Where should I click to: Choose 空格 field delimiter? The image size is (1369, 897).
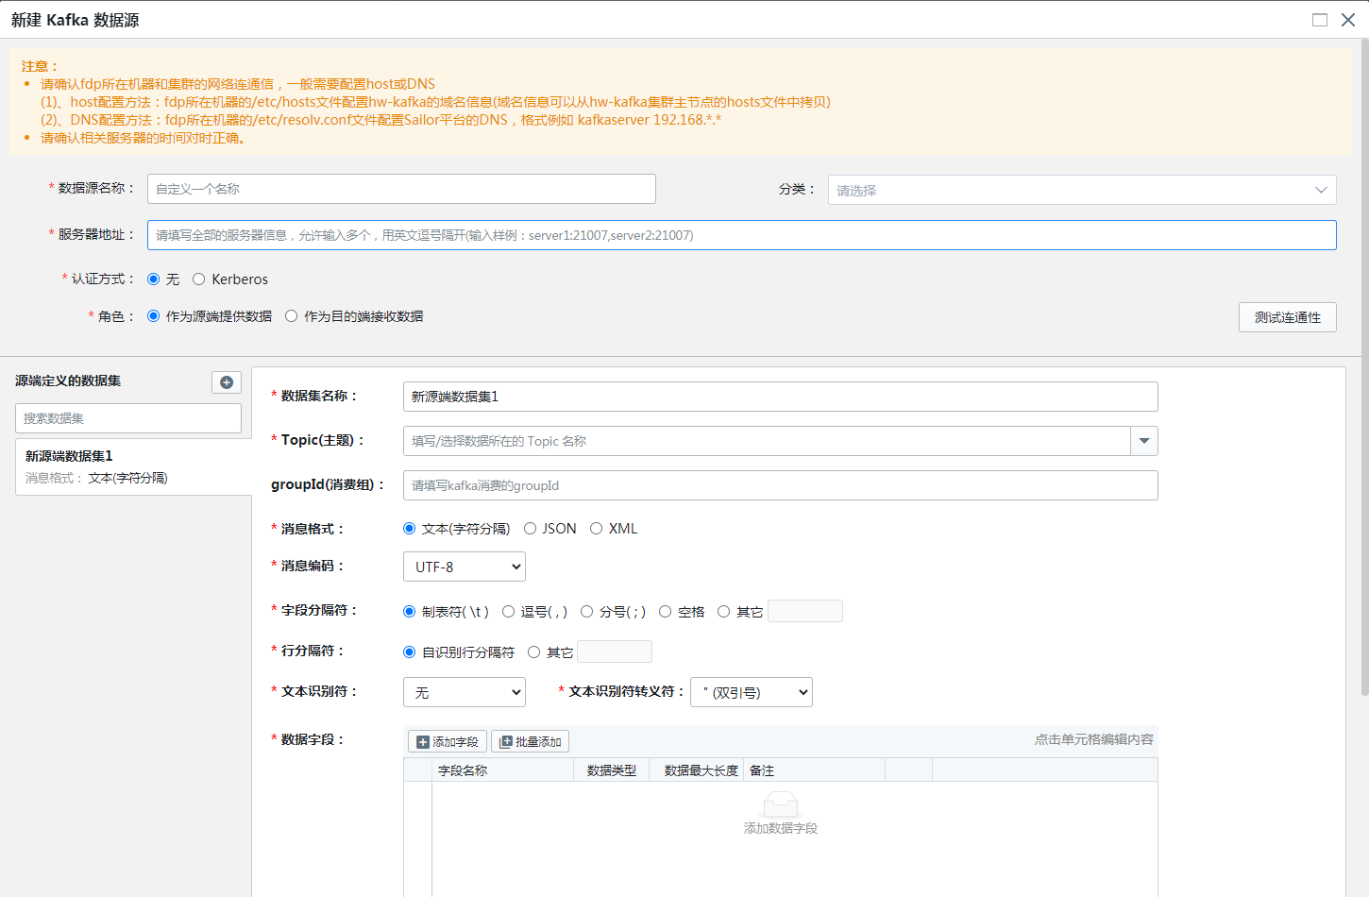tap(666, 612)
